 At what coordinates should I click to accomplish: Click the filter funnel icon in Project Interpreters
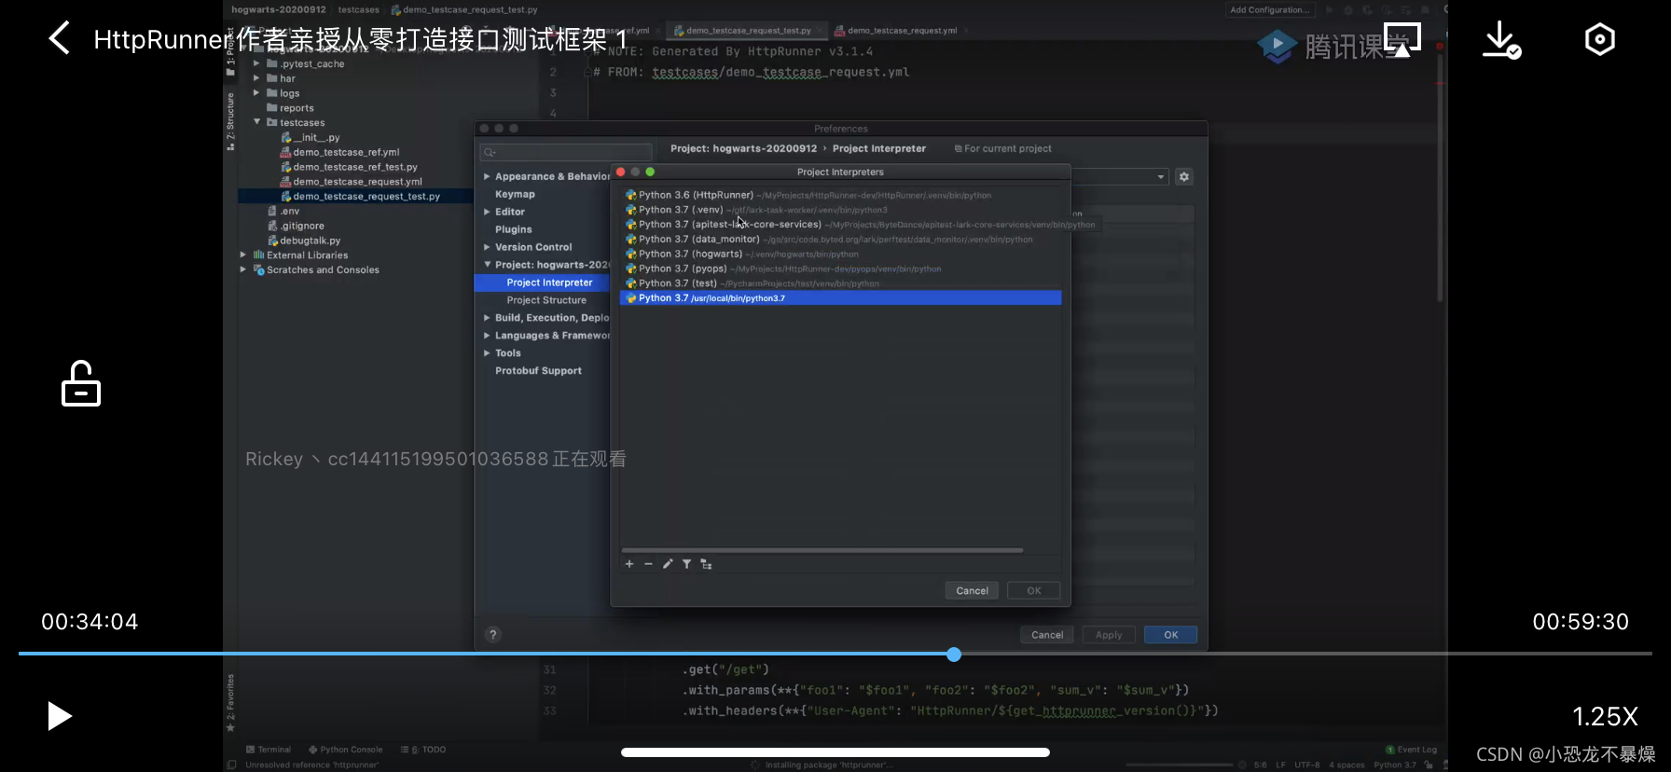686,564
